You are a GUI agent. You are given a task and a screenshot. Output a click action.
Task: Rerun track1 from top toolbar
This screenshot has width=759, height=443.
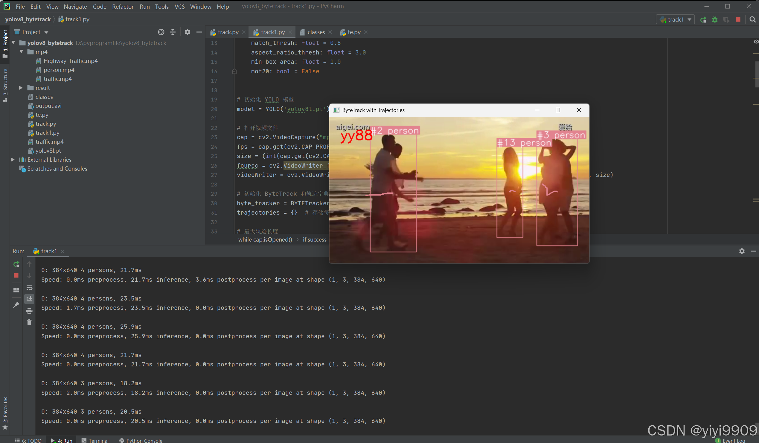click(x=703, y=19)
